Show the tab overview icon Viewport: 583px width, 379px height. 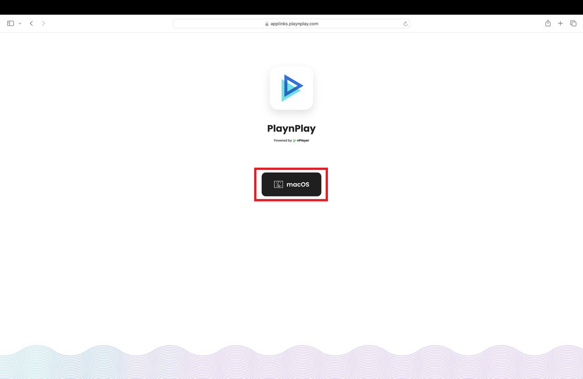[x=573, y=23]
